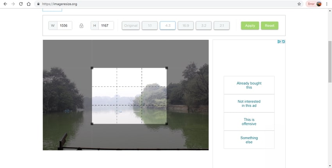The height and width of the screenshot is (168, 332).
Task: Click the browser back arrow
Action: pyautogui.click(x=5, y=4)
